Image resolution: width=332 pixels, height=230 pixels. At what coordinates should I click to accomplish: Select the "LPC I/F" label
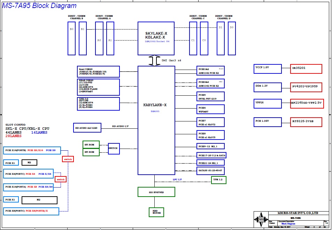coord(177,180)
